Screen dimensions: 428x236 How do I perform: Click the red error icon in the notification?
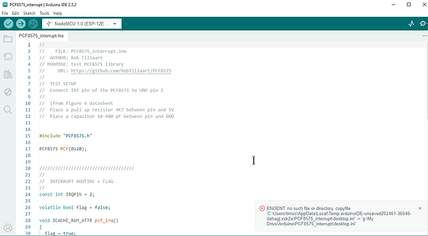[x=262, y=208]
